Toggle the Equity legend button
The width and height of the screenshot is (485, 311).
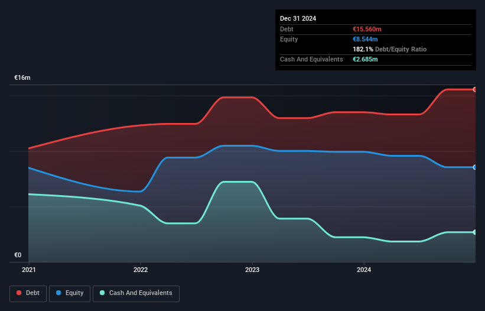pyautogui.click(x=70, y=293)
